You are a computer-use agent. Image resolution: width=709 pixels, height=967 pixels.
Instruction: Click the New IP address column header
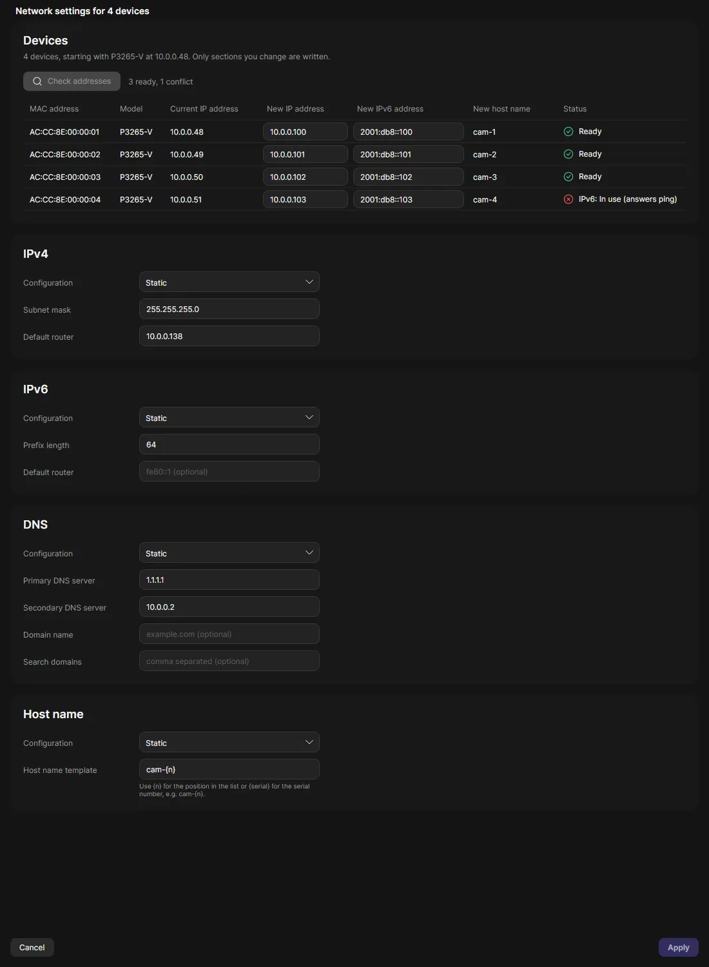click(295, 109)
